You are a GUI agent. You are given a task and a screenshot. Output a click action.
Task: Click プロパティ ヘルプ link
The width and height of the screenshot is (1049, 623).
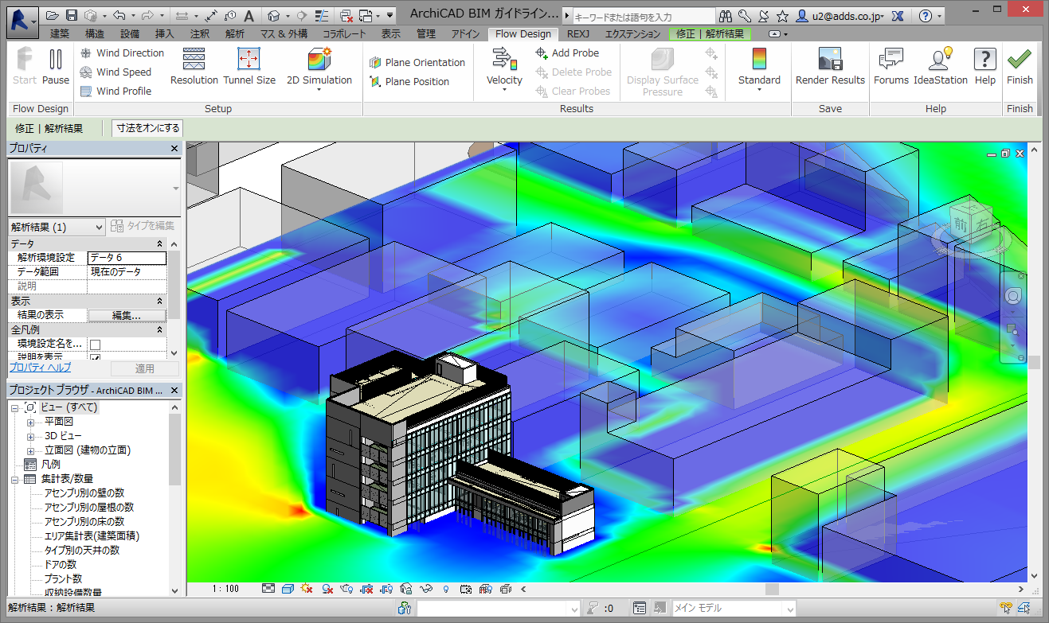(40, 368)
